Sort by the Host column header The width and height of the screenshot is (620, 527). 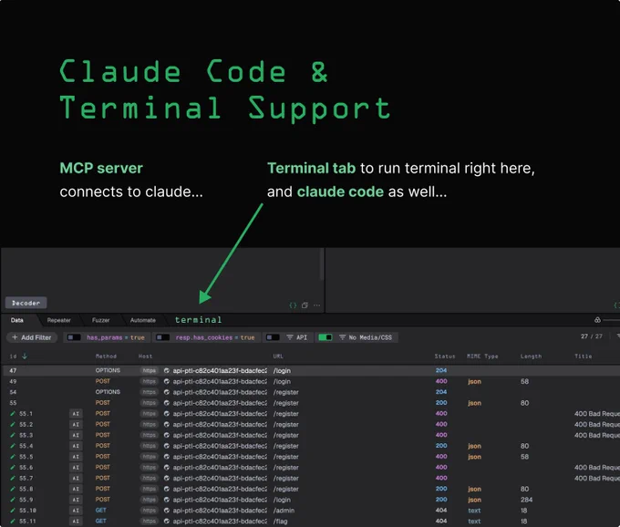pos(146,356)
